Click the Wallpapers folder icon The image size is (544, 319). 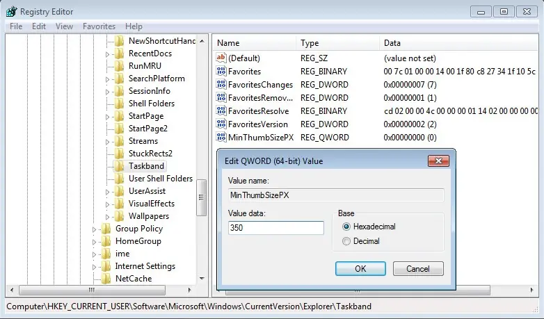[x=120, y=215]
